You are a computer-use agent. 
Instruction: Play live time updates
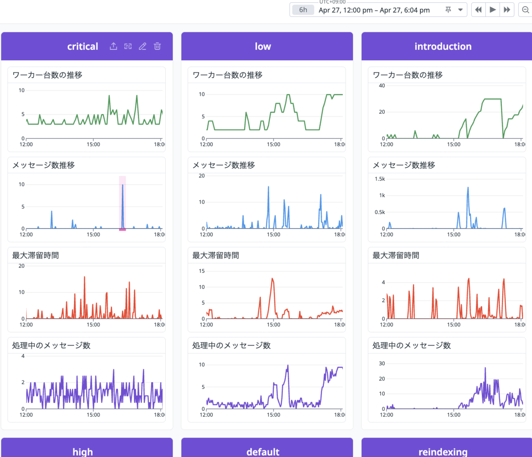tap(493, 10)
